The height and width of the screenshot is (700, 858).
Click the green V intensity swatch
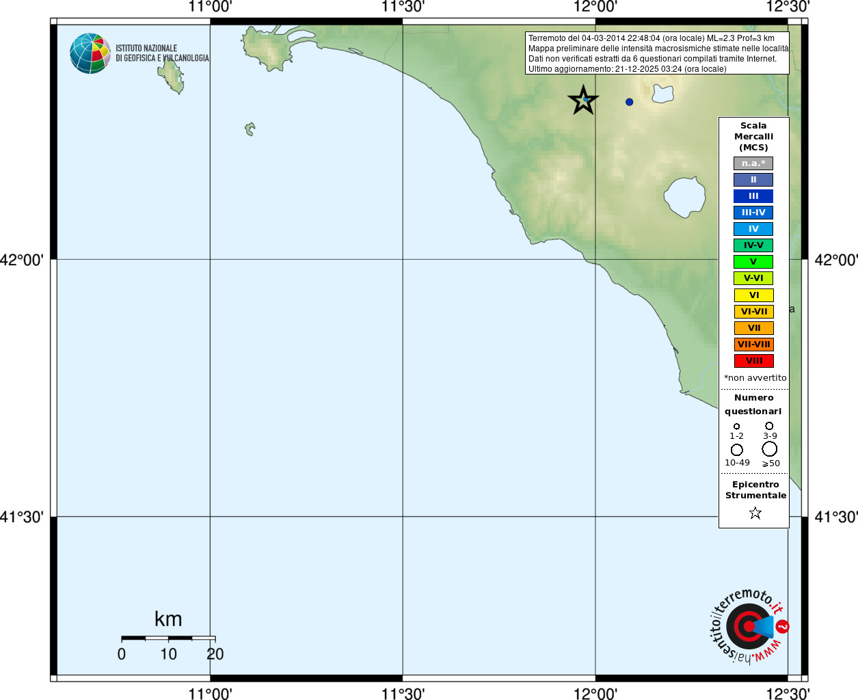753,262
